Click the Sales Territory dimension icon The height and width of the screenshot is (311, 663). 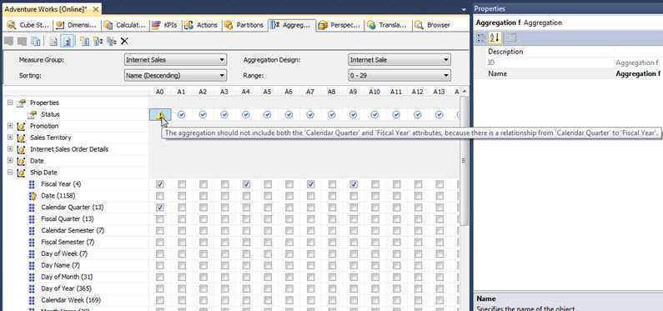(21, 138)
